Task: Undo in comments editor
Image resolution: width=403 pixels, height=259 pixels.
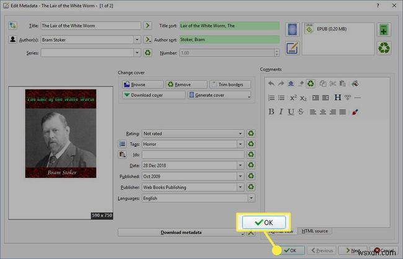Action: click(271, 84)
